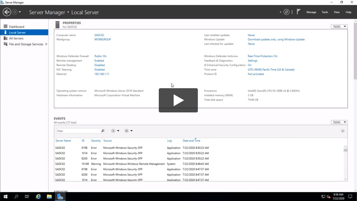Screen dimensions: 357x201
Task: Click the events Filter text field
Action: coord(78,131)
